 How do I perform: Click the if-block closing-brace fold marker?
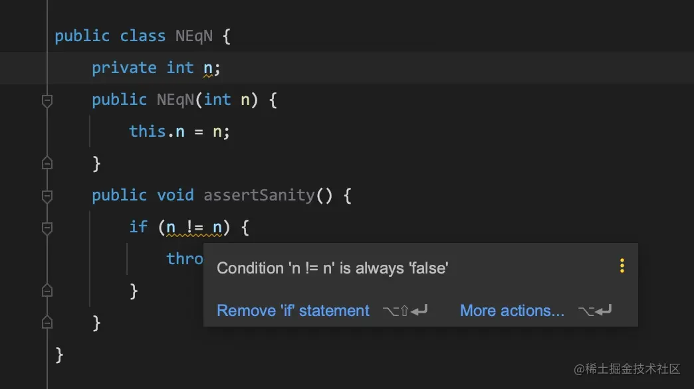point(47,291)
